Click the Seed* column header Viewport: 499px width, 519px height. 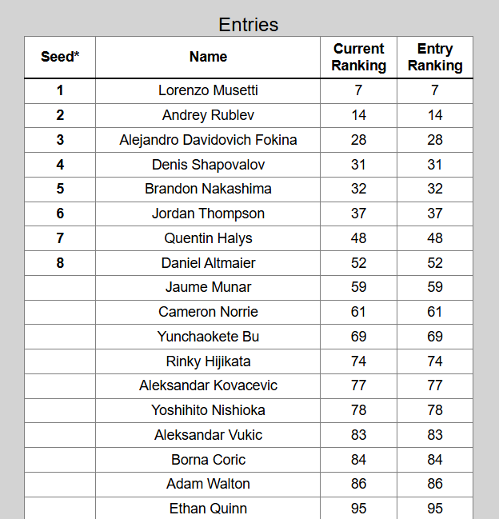[x=60, y=58]
